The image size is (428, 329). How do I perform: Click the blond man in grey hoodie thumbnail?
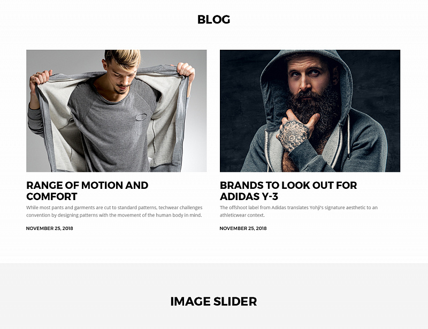[116, 111]
